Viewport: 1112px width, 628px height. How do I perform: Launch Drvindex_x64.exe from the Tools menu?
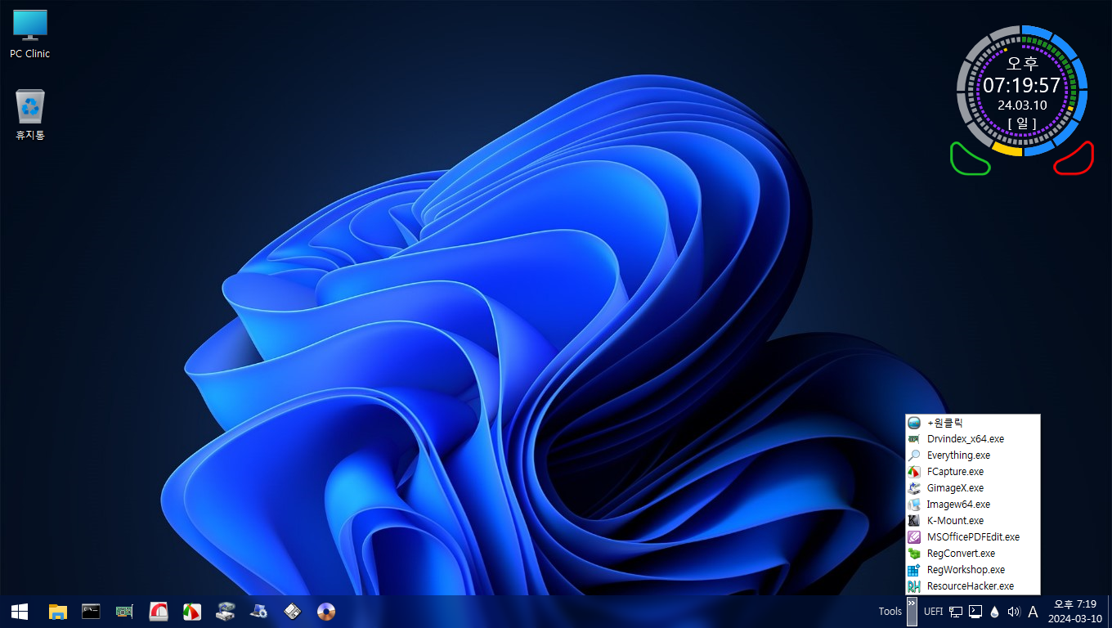pos(973,439)
